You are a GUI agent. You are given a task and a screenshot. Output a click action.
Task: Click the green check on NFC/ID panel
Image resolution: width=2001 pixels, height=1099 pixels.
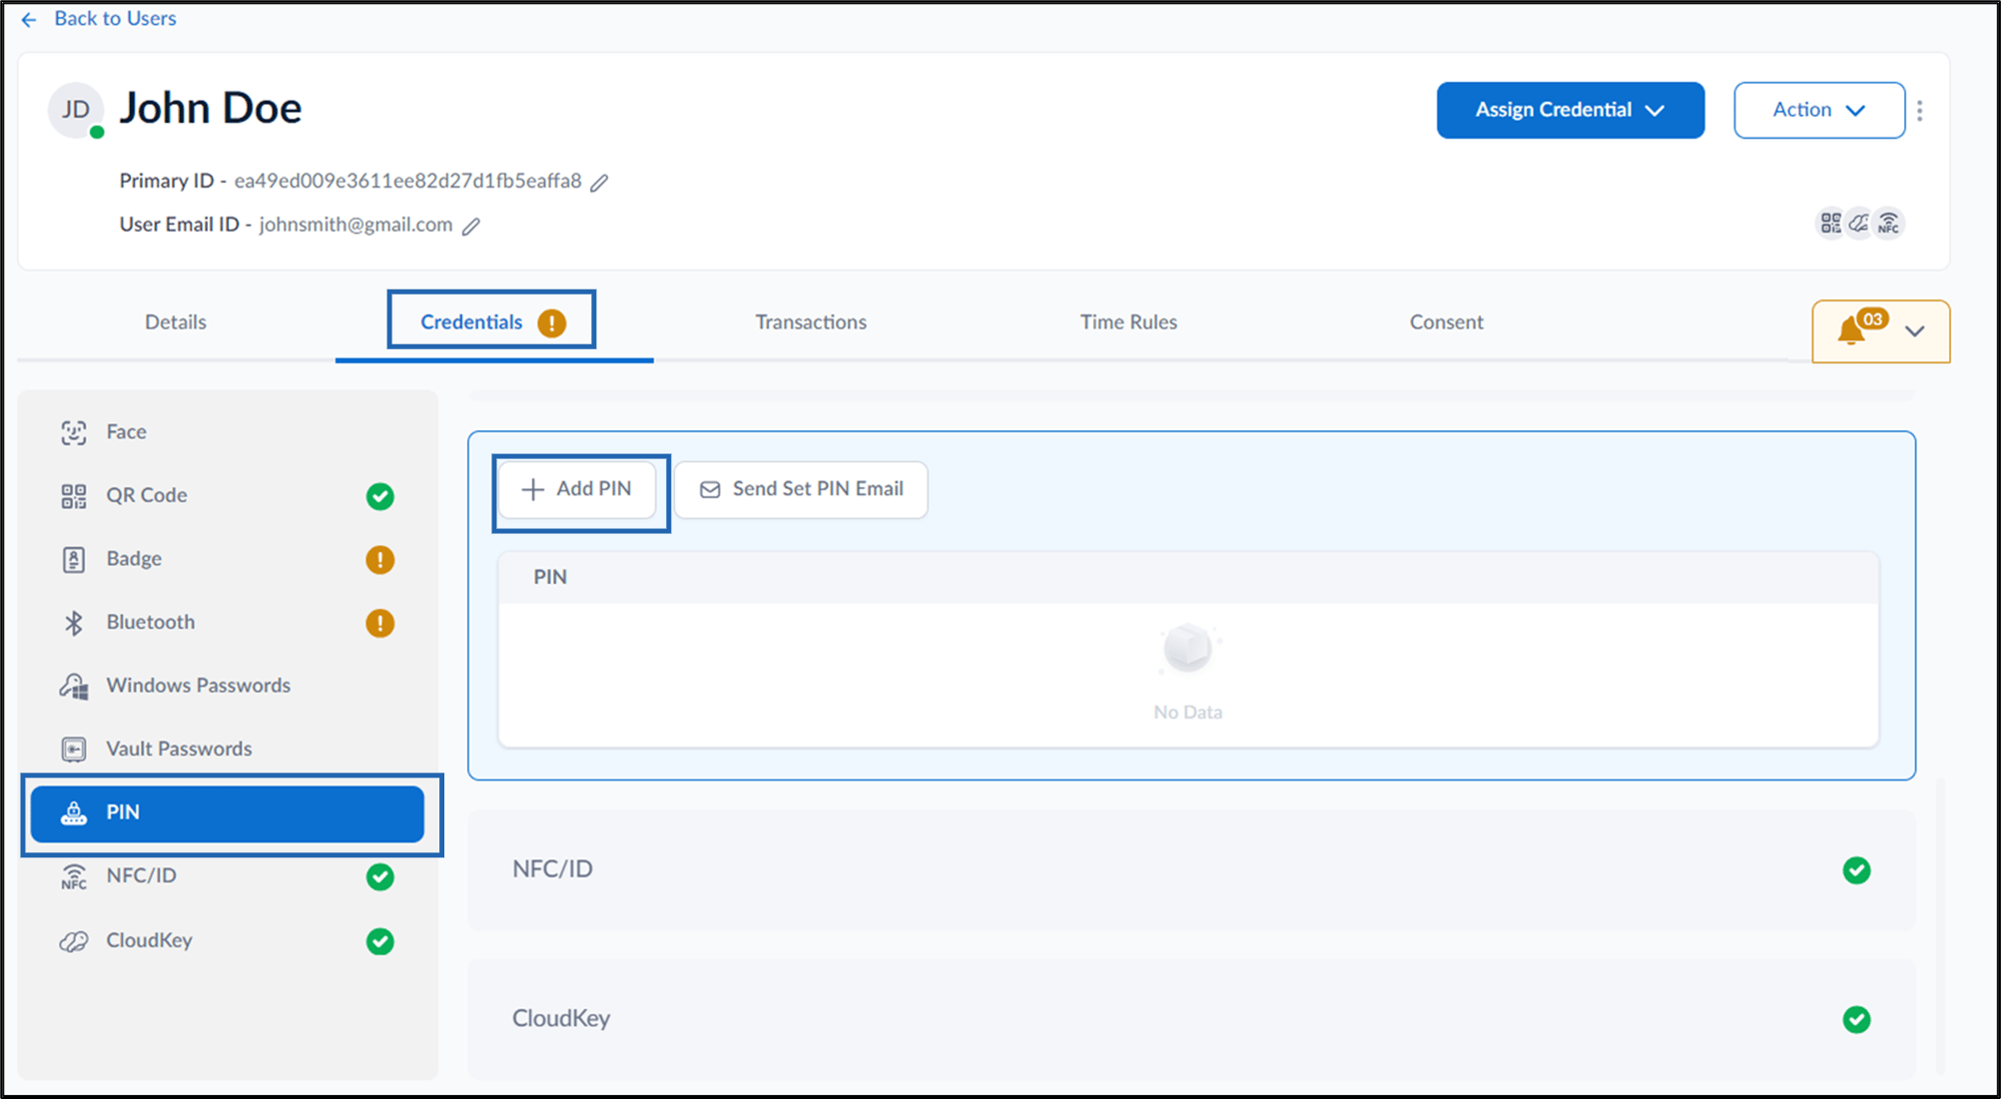click(1856, 870)
